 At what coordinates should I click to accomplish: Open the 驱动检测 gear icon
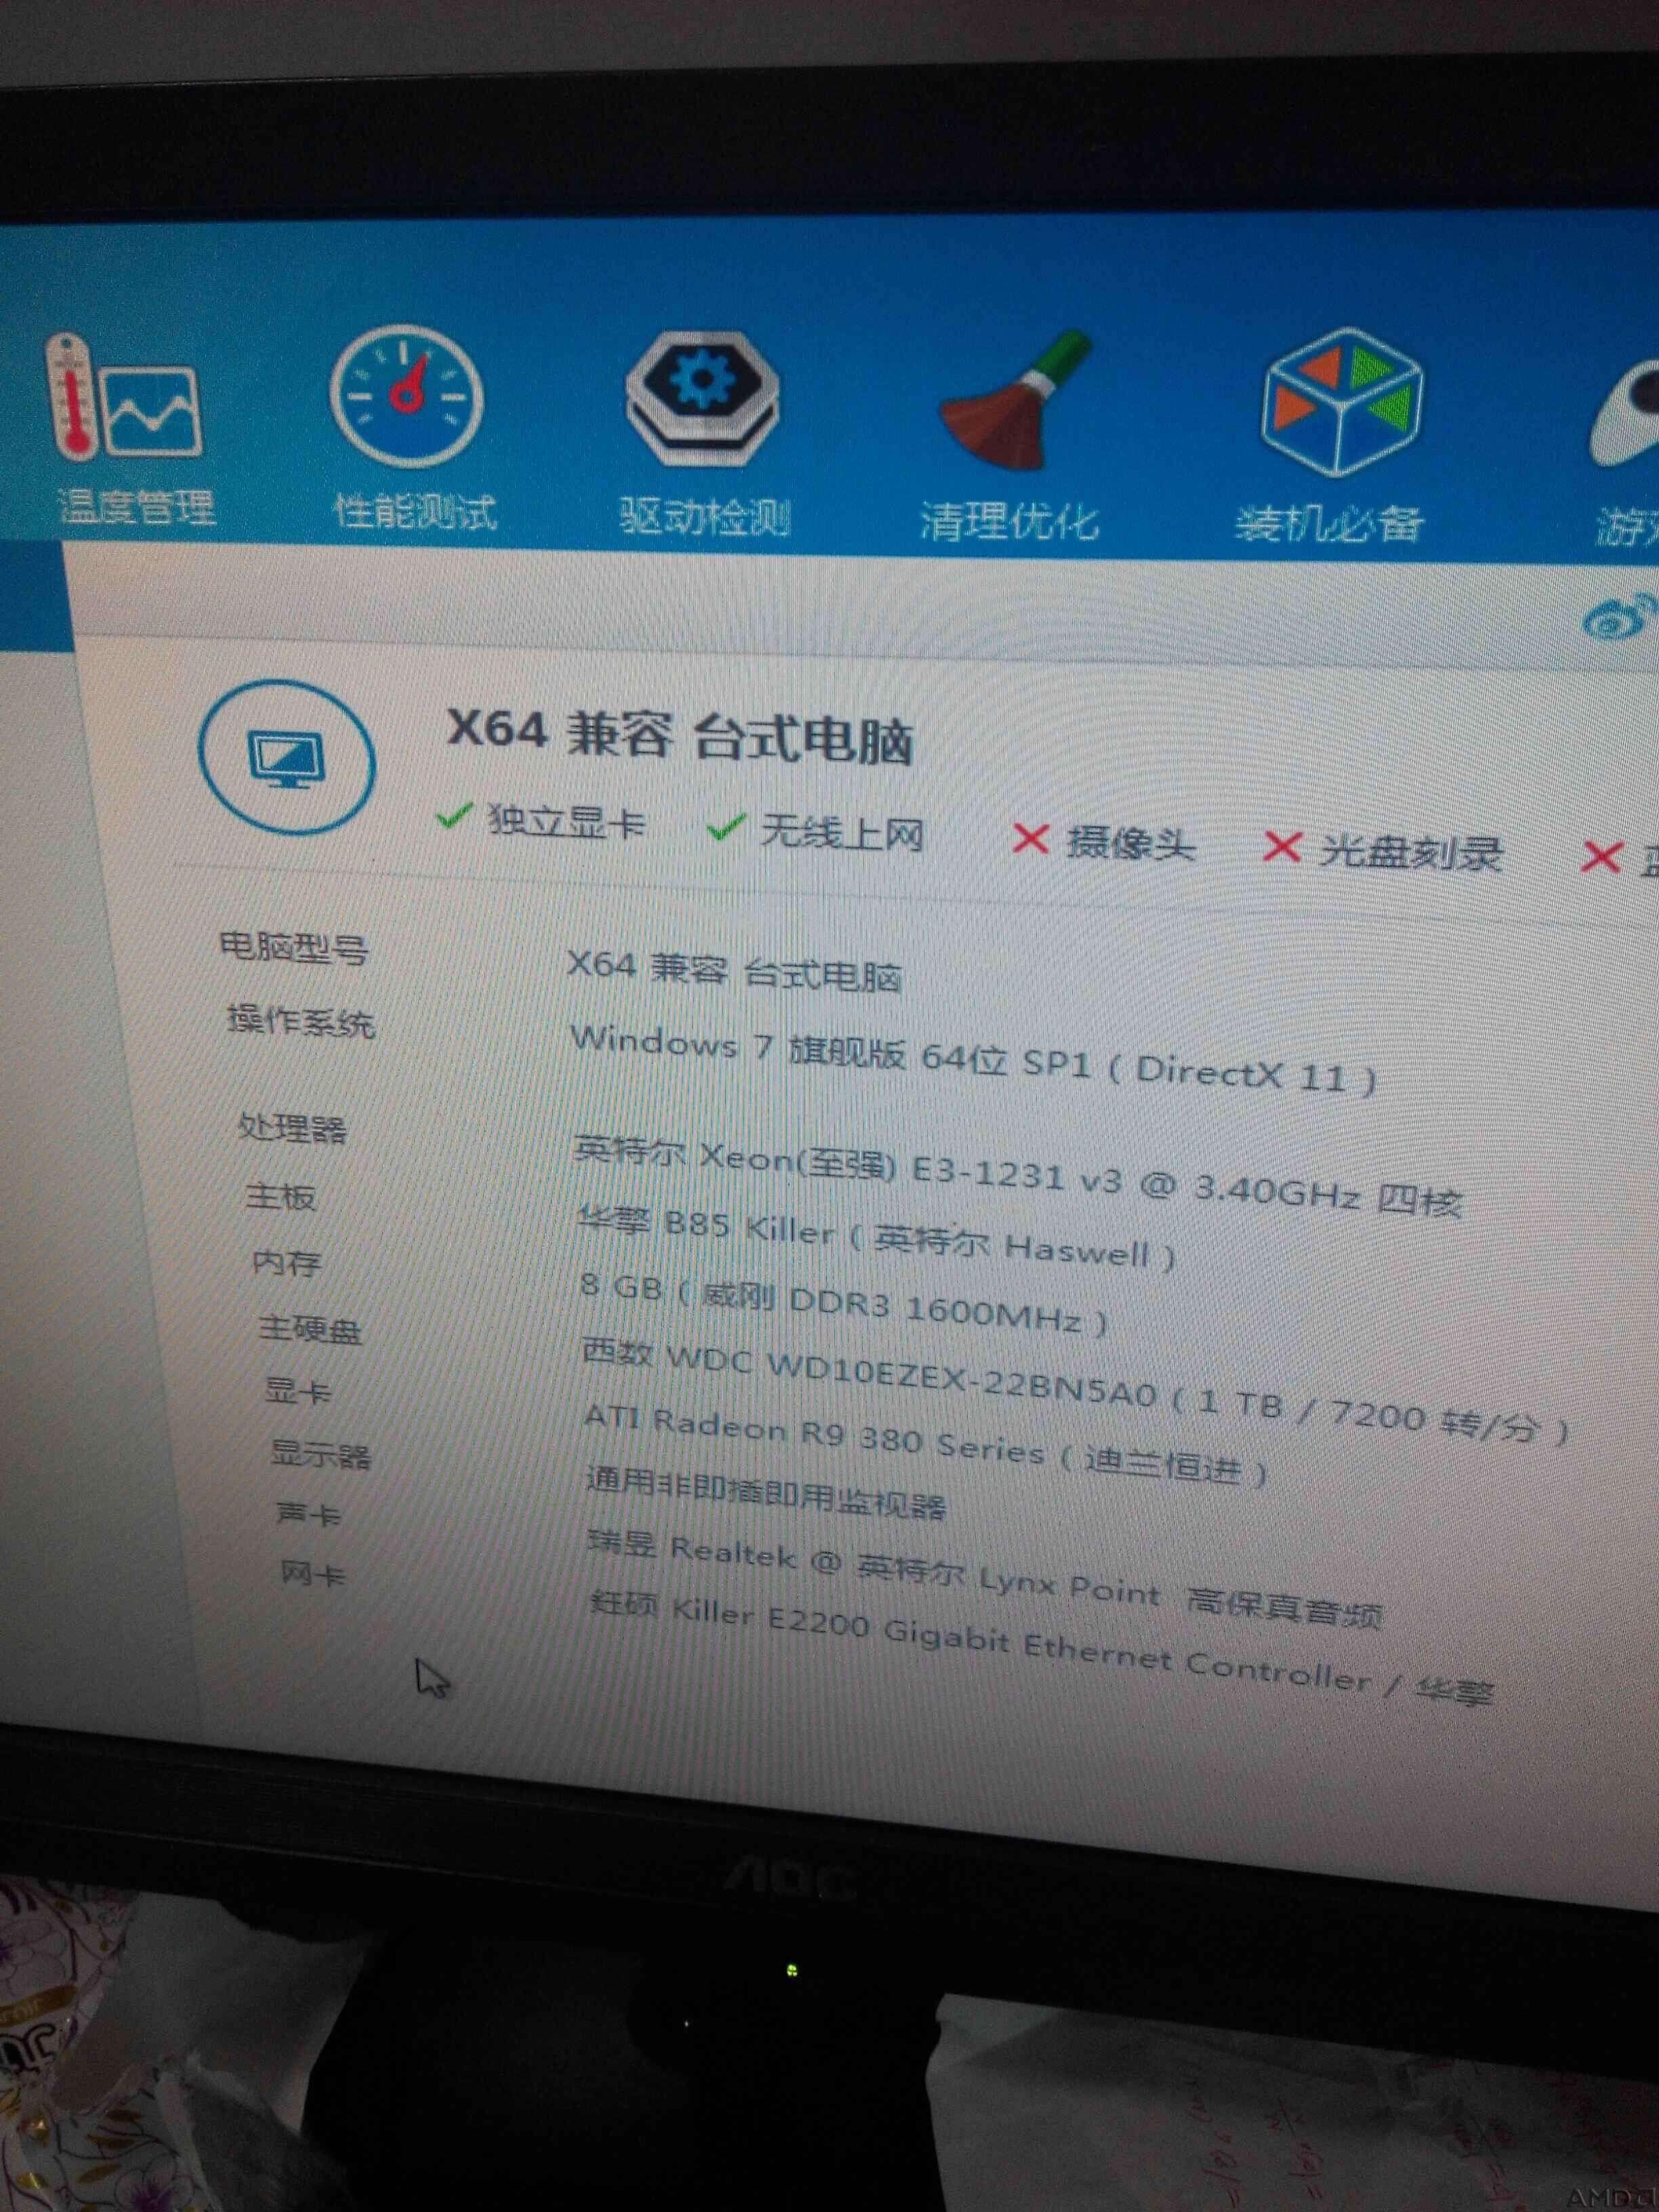point(702,397)
